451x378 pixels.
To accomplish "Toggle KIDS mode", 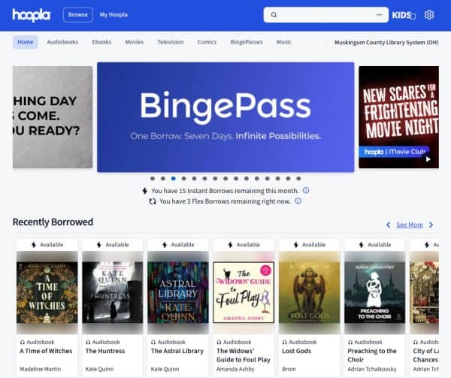I will pyautogui.click(x=404, y=15).
